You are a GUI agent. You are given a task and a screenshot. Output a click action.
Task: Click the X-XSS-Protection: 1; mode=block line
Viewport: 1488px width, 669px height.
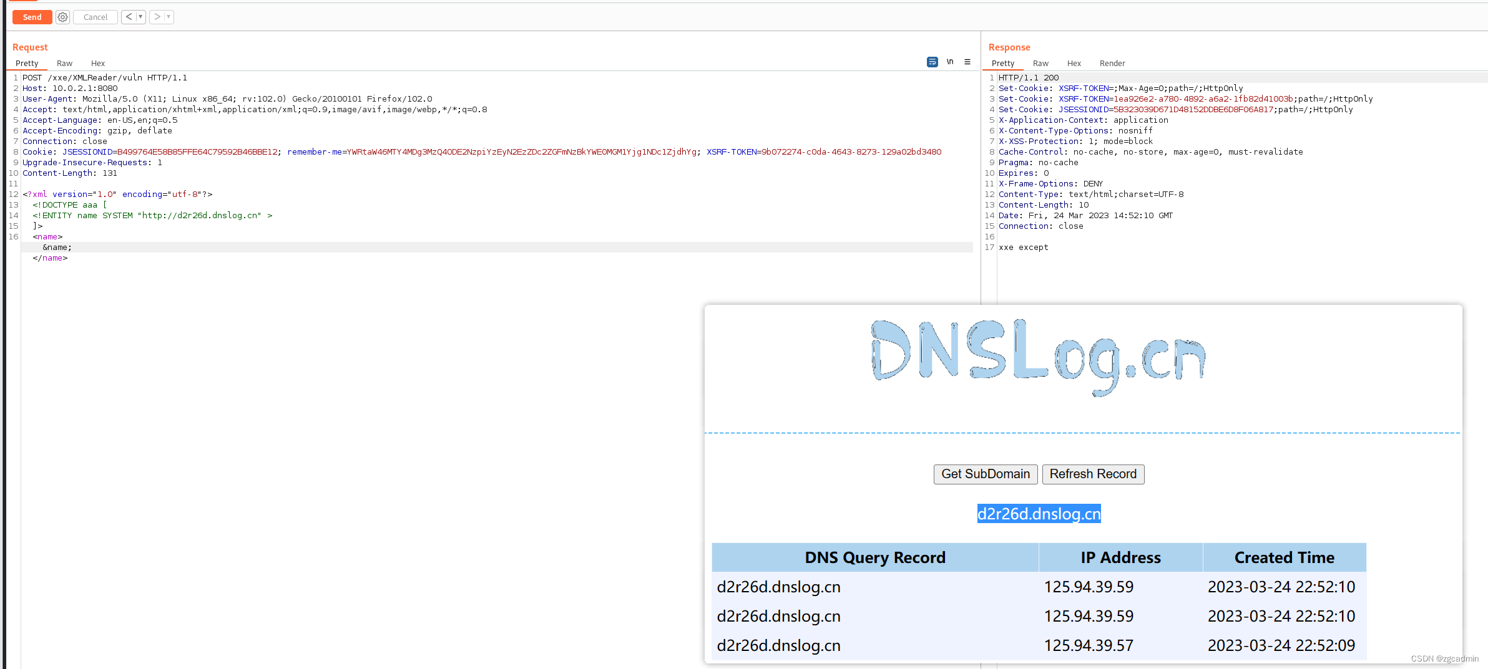[1076, 142]
